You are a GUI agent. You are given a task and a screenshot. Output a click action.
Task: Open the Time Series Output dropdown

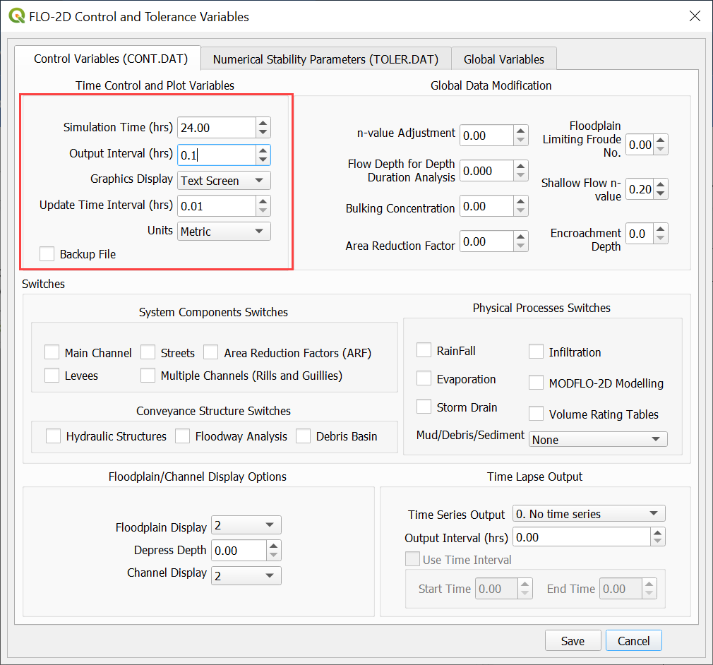(589, 514)
